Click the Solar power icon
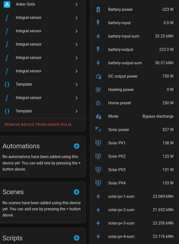 click(98, 130)
